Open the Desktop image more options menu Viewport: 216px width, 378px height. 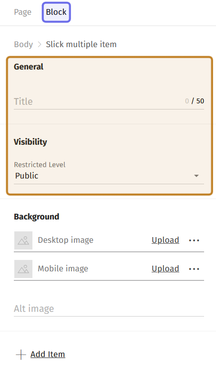click(x=194, y=240)
